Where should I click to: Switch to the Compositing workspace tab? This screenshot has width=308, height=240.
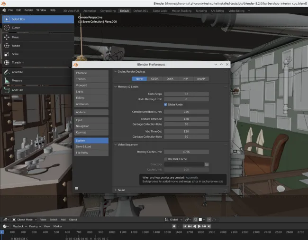coord(108,11)
